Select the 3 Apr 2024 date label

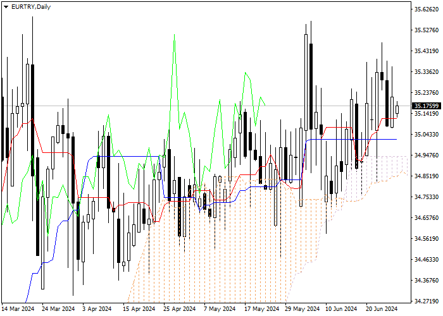coord(97,309)
